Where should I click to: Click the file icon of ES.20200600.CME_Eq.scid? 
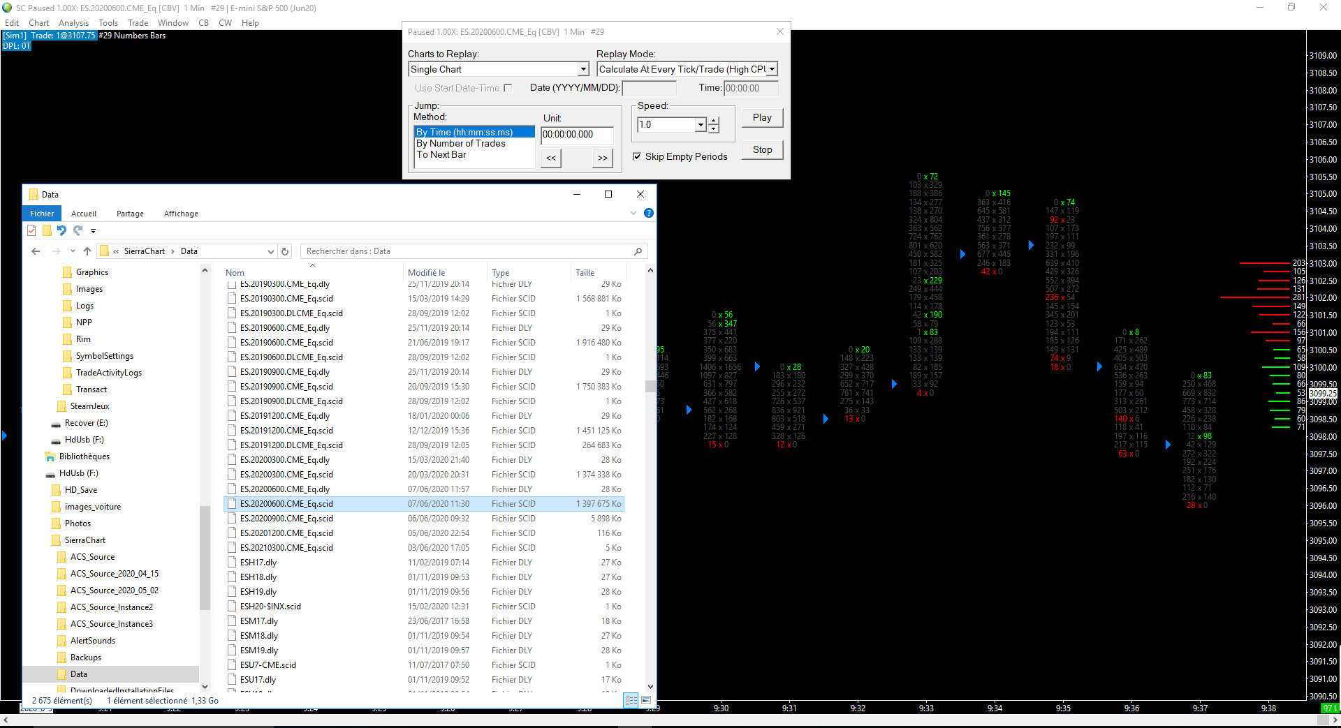(232, 504)
